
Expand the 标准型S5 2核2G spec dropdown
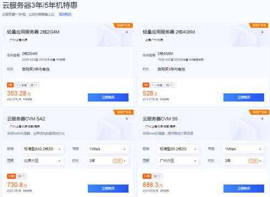click(x=178, y=149)
